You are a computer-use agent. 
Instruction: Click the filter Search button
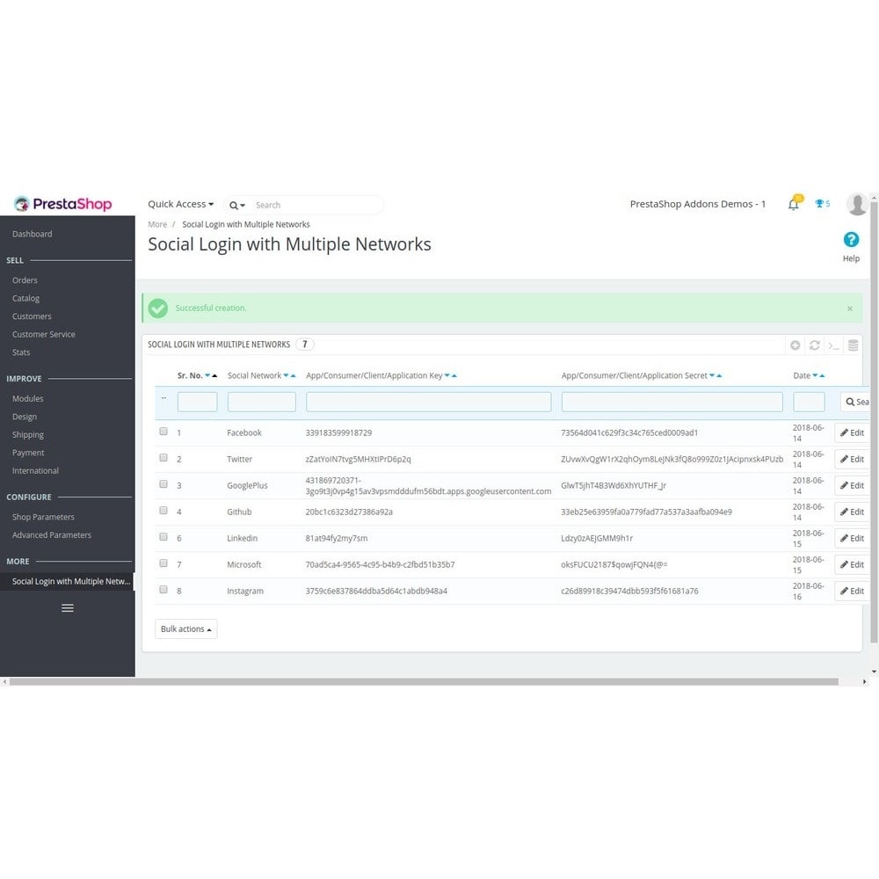pyautogui.click(x=855, y=402)
